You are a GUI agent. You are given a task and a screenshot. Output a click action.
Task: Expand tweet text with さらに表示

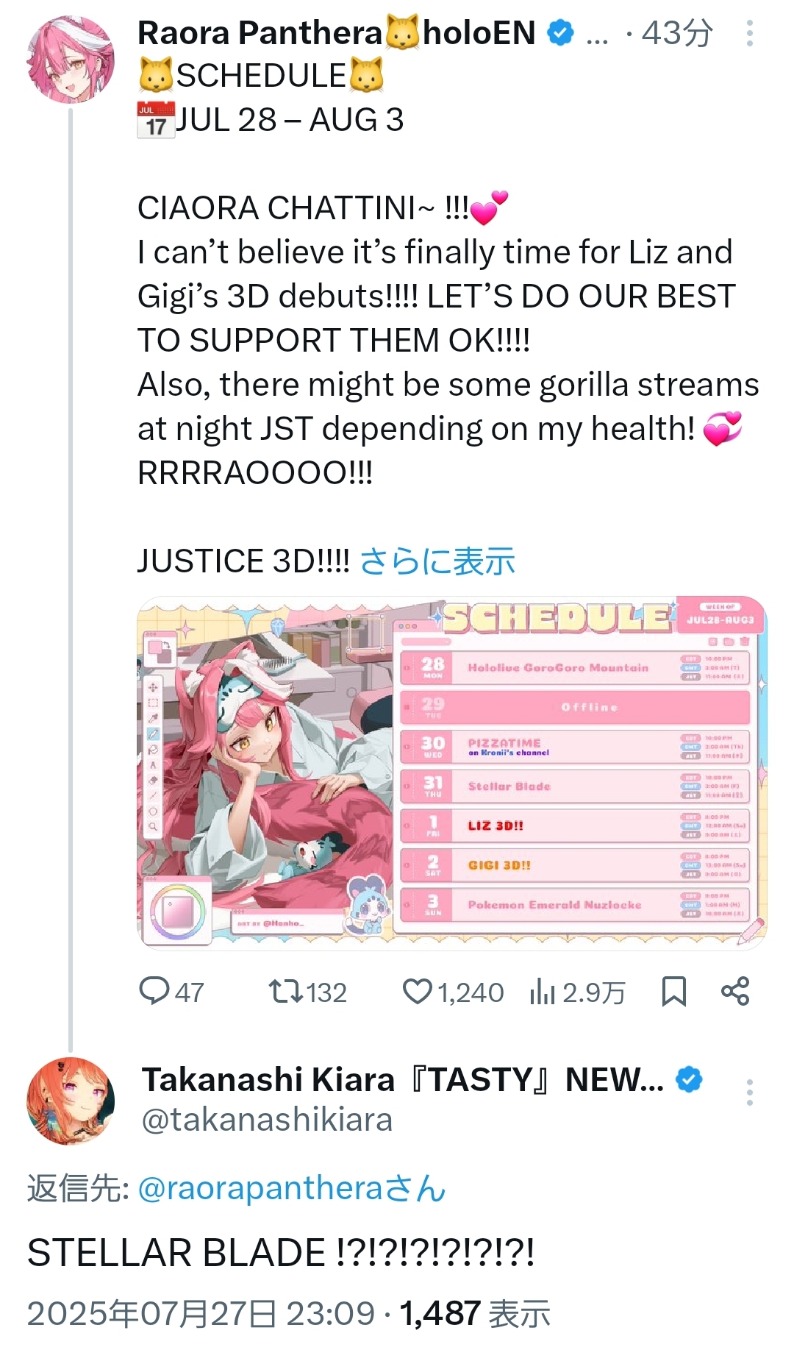[x=437, y=561]
